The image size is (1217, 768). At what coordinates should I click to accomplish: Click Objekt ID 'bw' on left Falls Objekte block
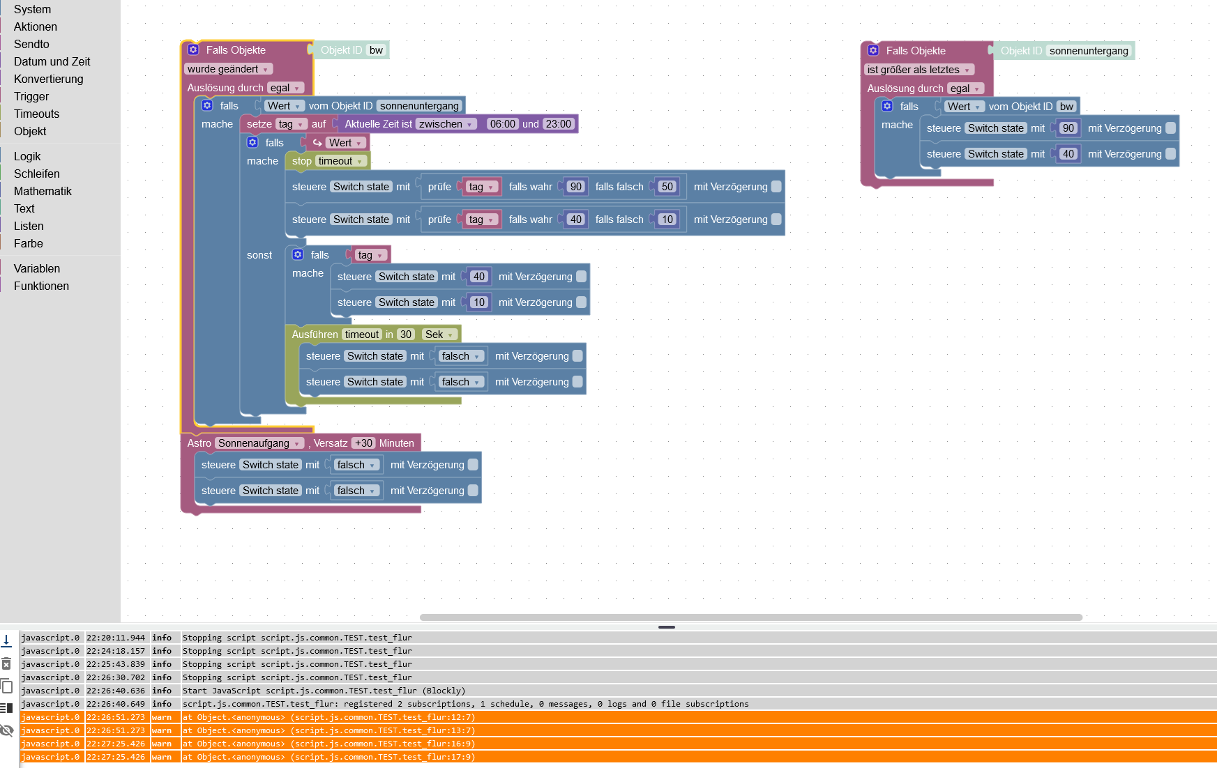point(376,50)
